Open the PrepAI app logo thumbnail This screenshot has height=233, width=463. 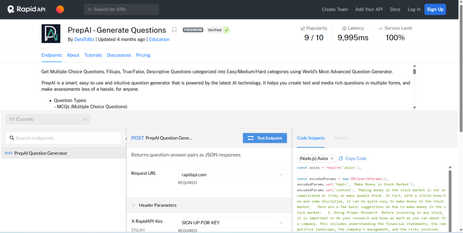point(51,33)
